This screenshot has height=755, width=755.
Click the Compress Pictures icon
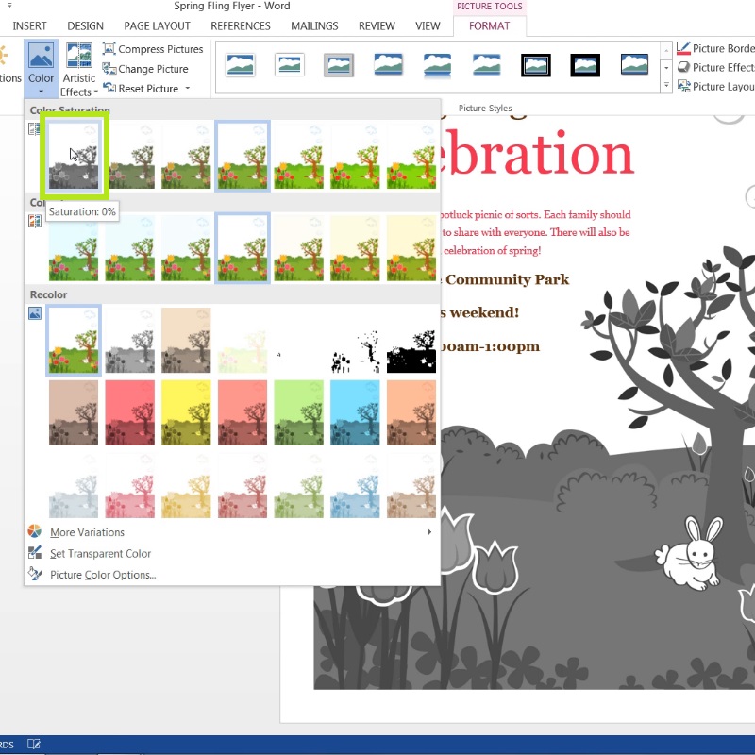109,49
